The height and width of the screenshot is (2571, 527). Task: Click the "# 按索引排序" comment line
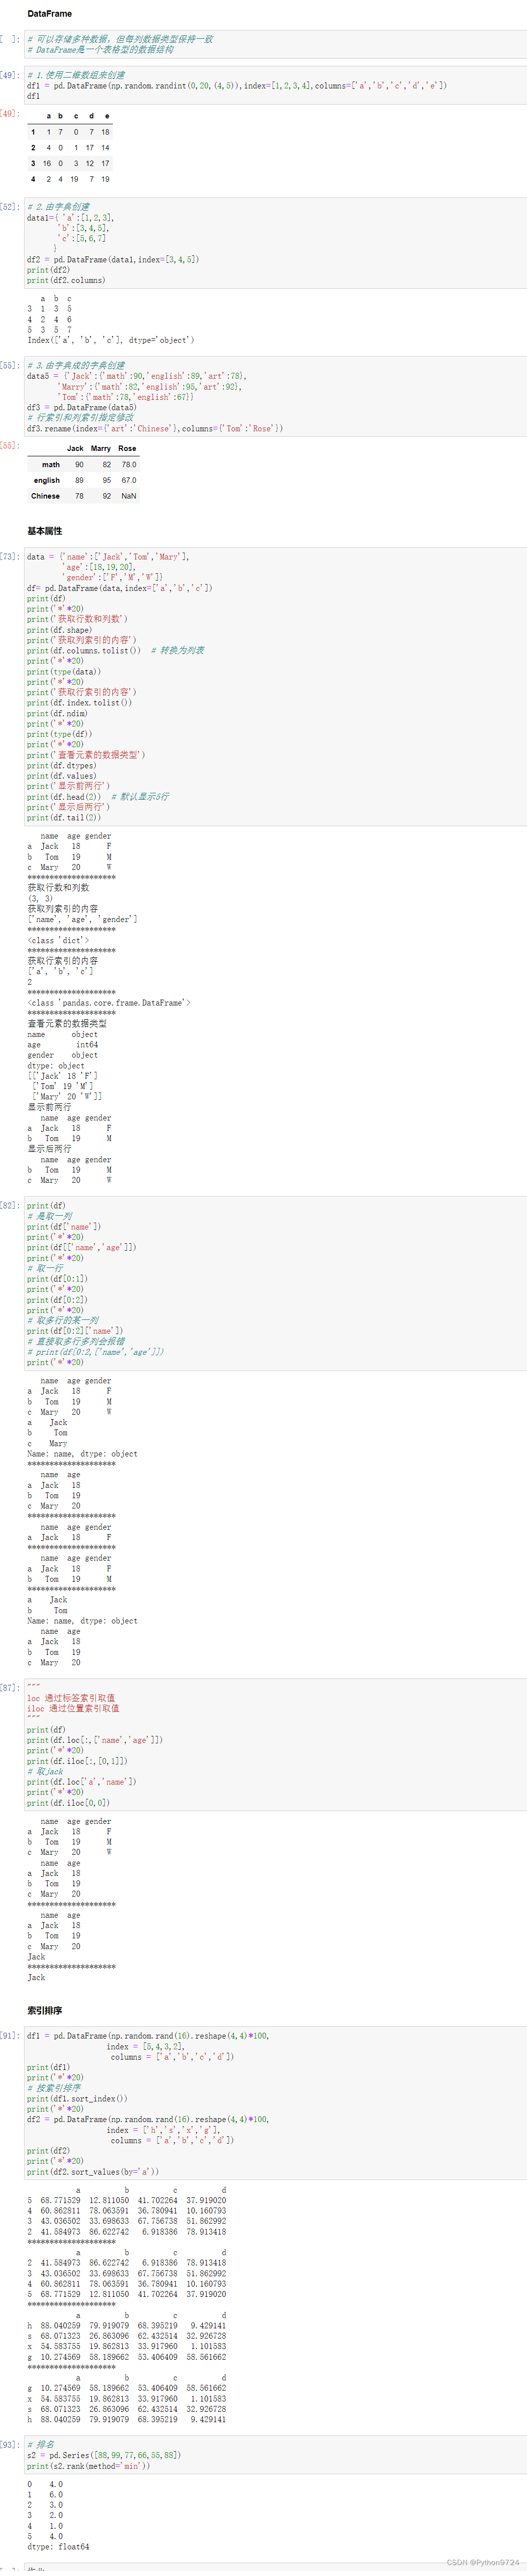pos(54,2088)
